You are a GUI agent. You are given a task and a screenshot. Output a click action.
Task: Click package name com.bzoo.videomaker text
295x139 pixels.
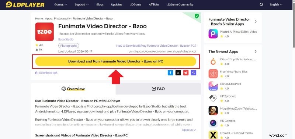click(x=162, y=51)
